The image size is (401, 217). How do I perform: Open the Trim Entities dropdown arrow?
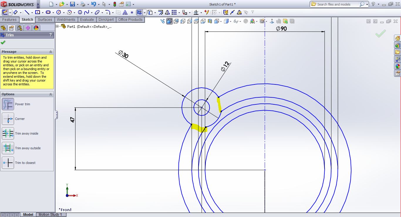tap(144, 12)
